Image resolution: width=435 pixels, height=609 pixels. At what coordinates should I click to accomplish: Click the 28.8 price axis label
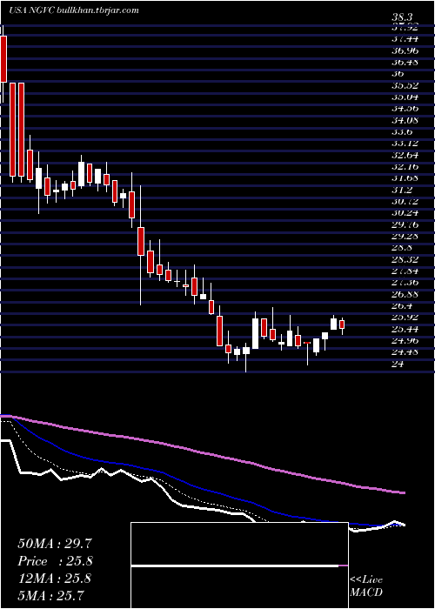402,248
